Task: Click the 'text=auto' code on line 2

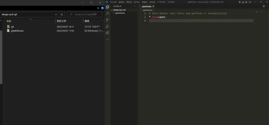Action: click(159, 17)
